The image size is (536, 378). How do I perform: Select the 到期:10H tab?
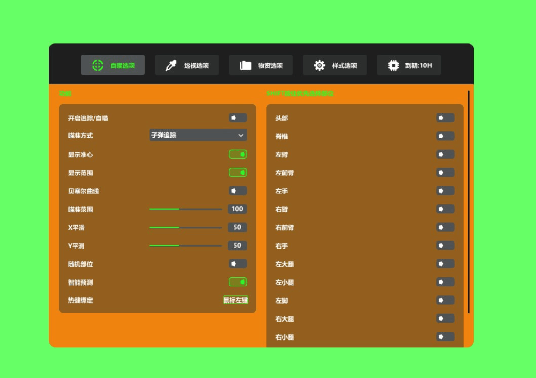tap(409, 65)
